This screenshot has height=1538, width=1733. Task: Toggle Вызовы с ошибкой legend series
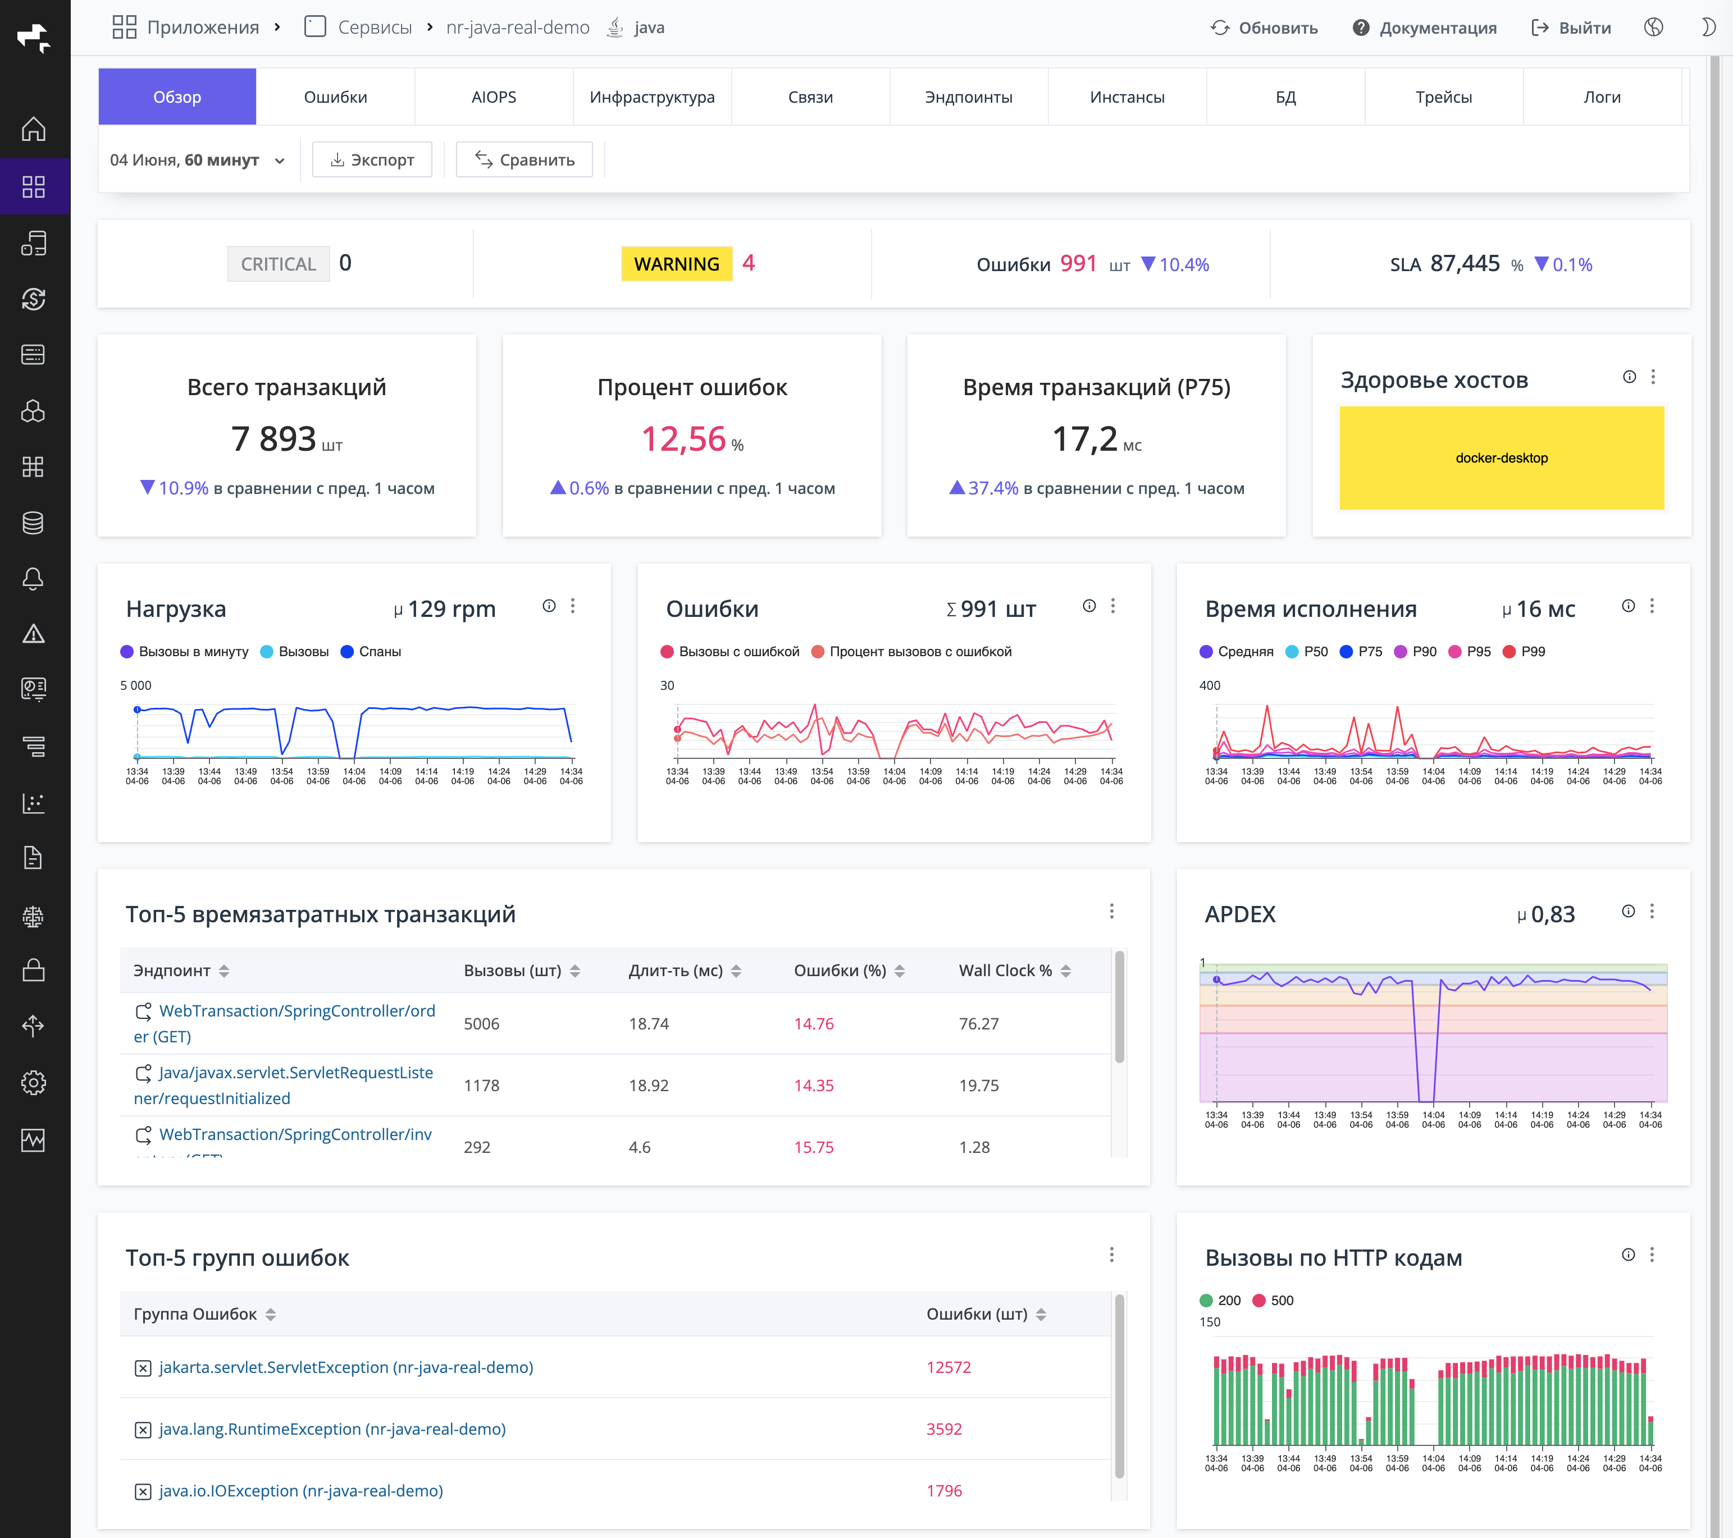click(x=730, y=652)
